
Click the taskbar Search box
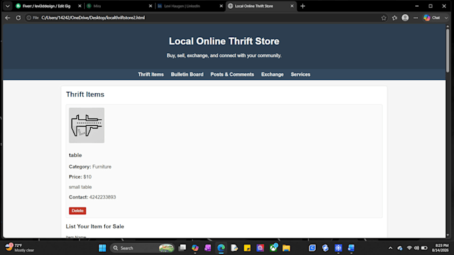pyautogui.click(x=142, y=248)
